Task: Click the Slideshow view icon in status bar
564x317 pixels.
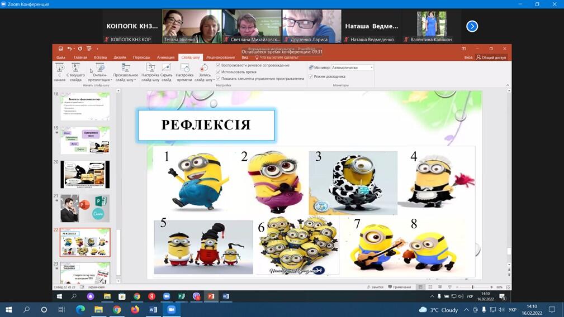Action: [449, 287]
